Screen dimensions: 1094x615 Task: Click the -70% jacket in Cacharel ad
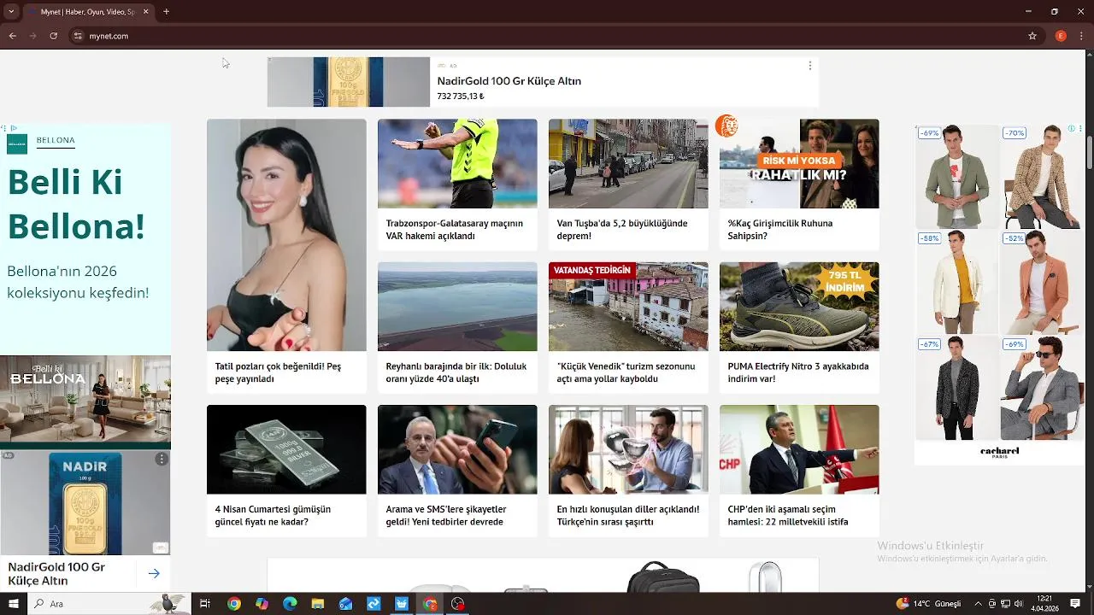pos(1041,176)
